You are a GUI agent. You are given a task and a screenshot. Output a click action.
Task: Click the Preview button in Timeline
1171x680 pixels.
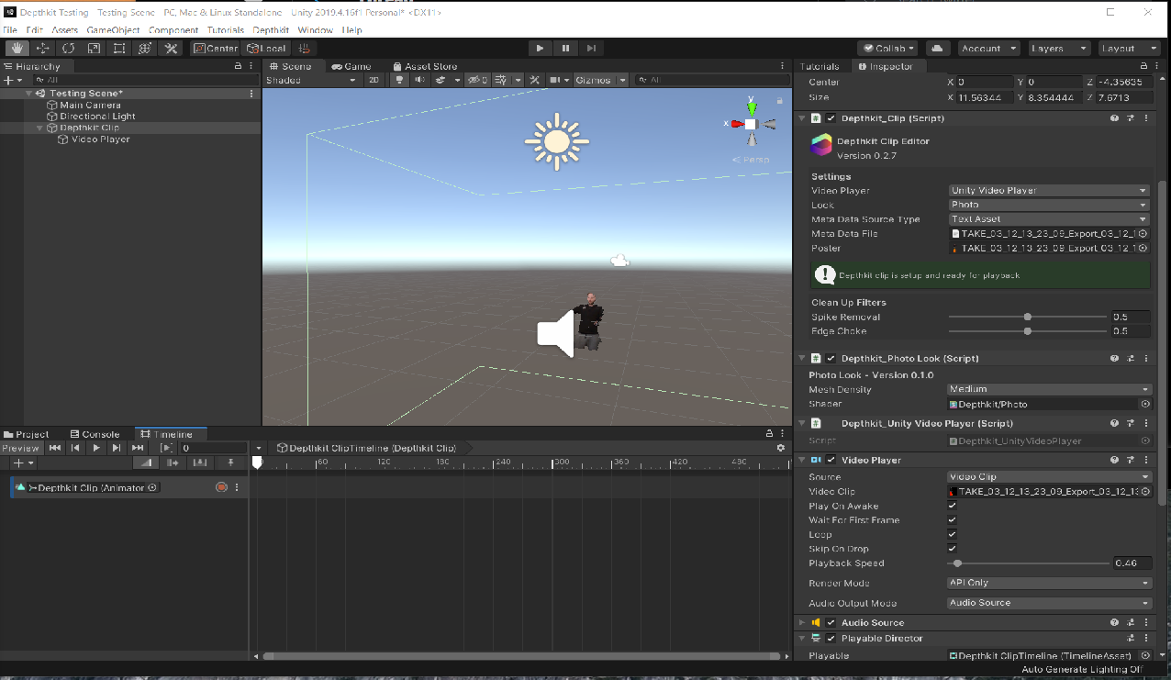[x=20, y=449]
